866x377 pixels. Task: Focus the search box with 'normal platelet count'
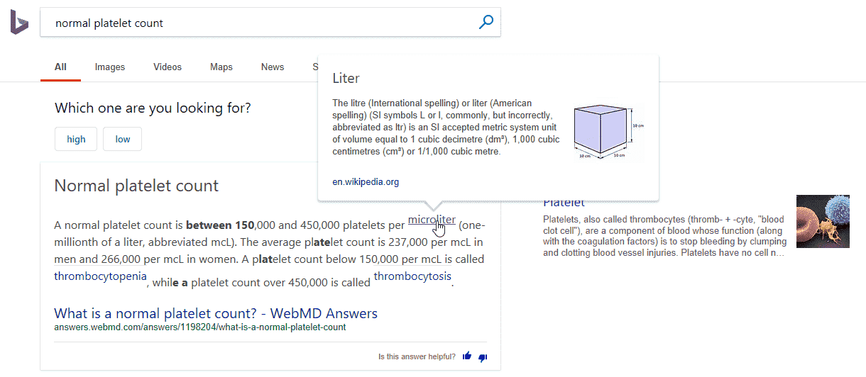coord(270,23)
